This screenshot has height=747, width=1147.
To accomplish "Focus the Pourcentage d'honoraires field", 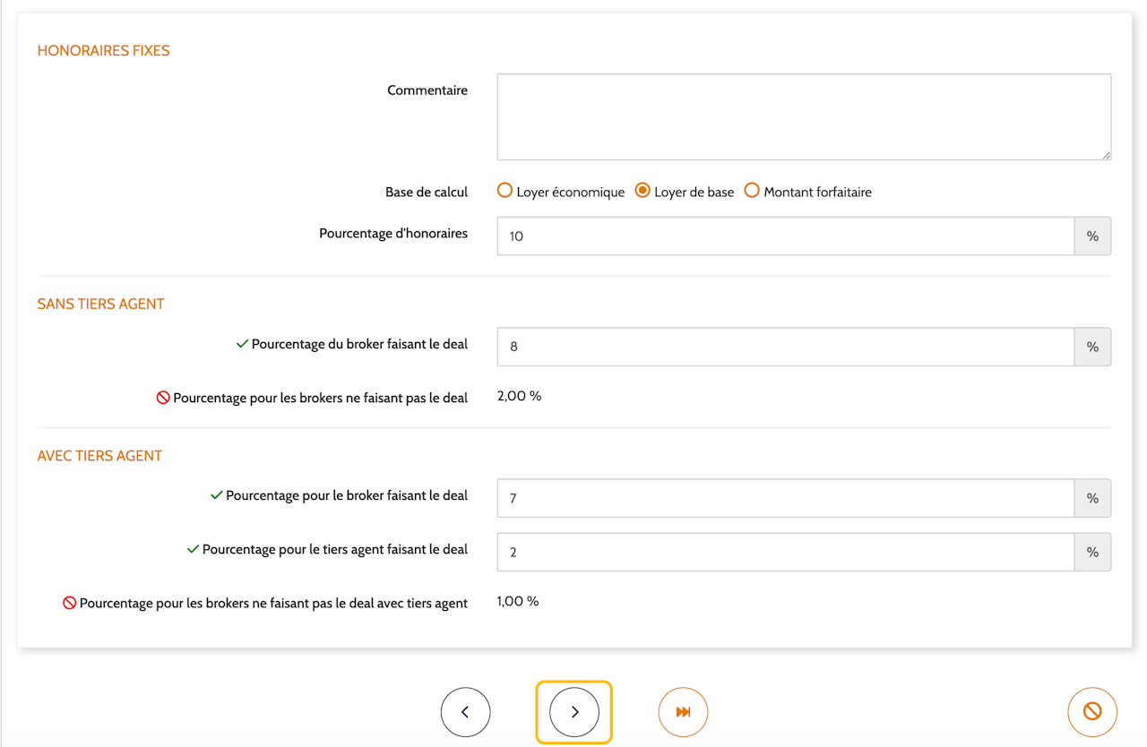I will click(785, 236).
